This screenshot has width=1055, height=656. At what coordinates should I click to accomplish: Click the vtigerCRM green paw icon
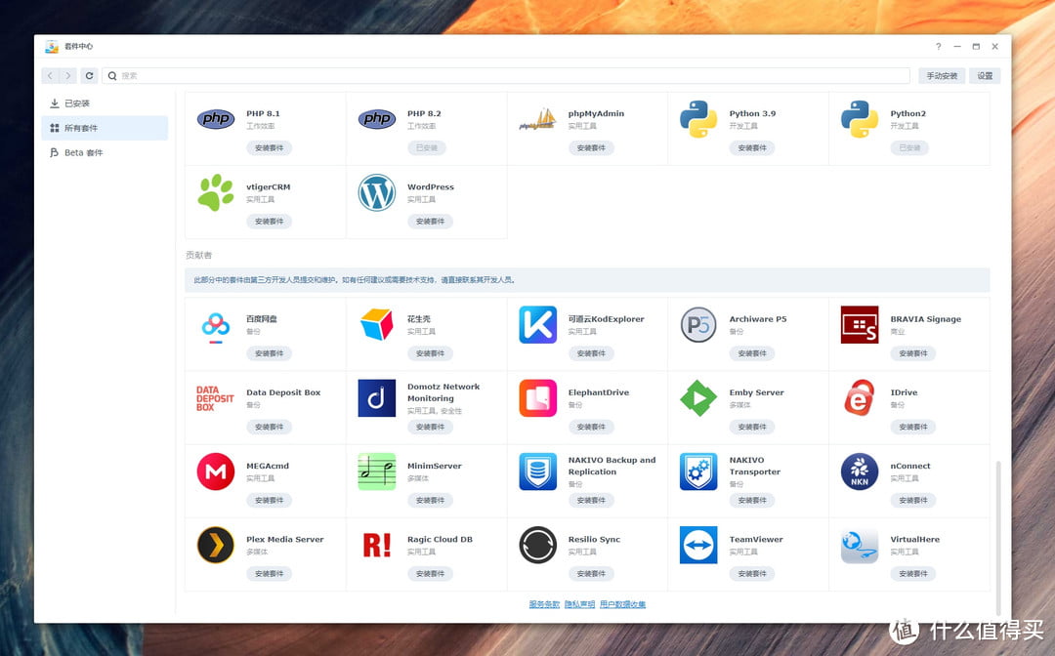point(216,192)
